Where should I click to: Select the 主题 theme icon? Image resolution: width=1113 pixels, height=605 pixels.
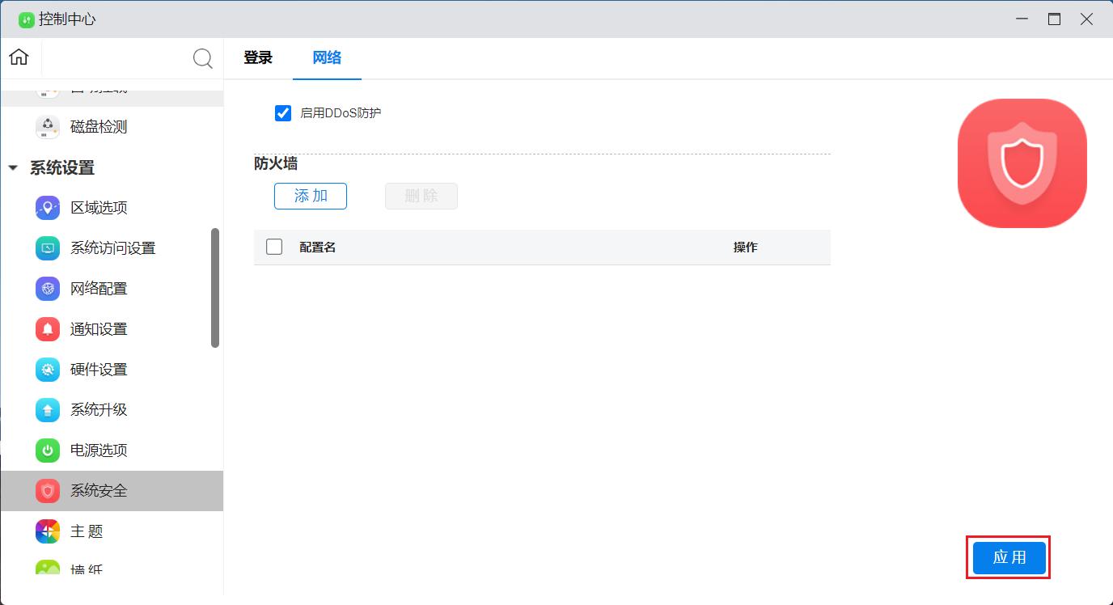(x=48, y=531)
